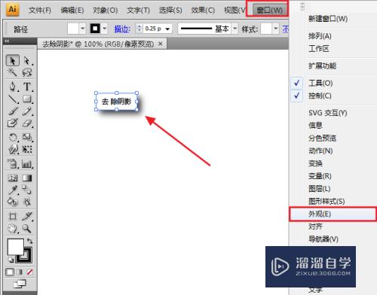Screen dimensions: 377x295
Task: Pick the Column Graph tool
Action: click(x=27, y=164)
